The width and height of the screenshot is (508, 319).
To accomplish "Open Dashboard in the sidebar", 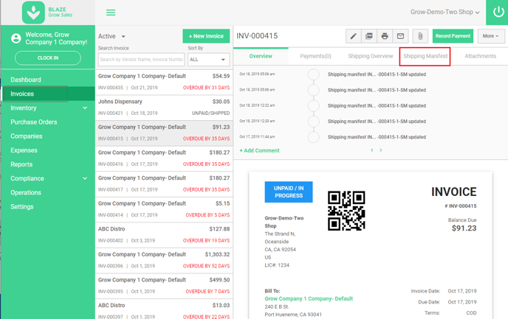I will [x=26, y=80].
